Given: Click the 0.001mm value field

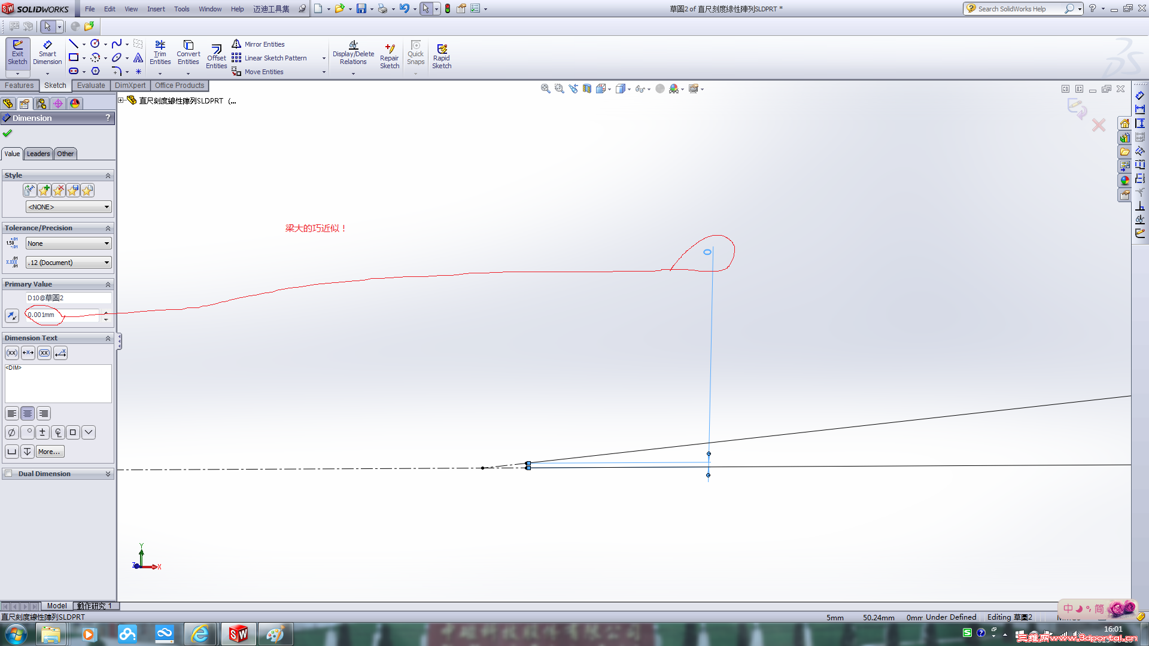Looking at the screenshot, I should [x=62, y=315].
